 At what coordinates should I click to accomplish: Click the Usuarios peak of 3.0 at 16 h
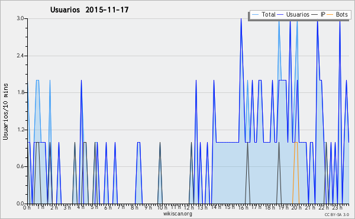(x=241, y=19)
